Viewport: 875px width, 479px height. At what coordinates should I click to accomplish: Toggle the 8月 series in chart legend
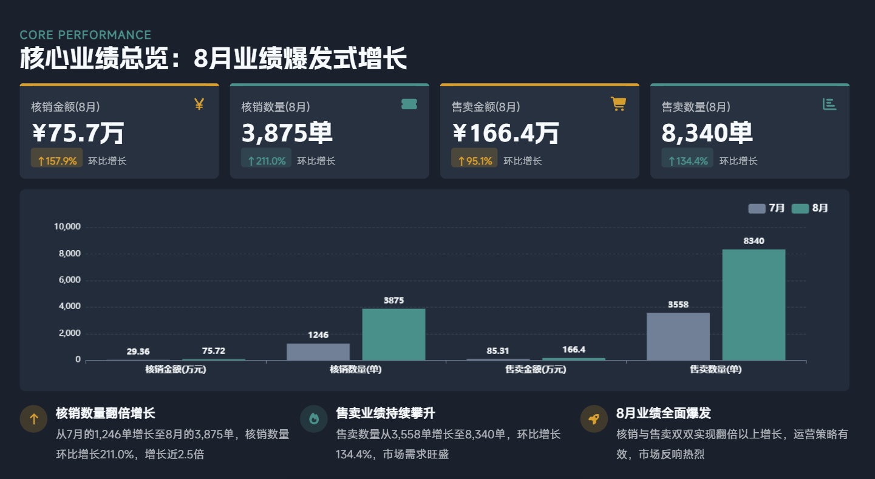click(810, 208)
